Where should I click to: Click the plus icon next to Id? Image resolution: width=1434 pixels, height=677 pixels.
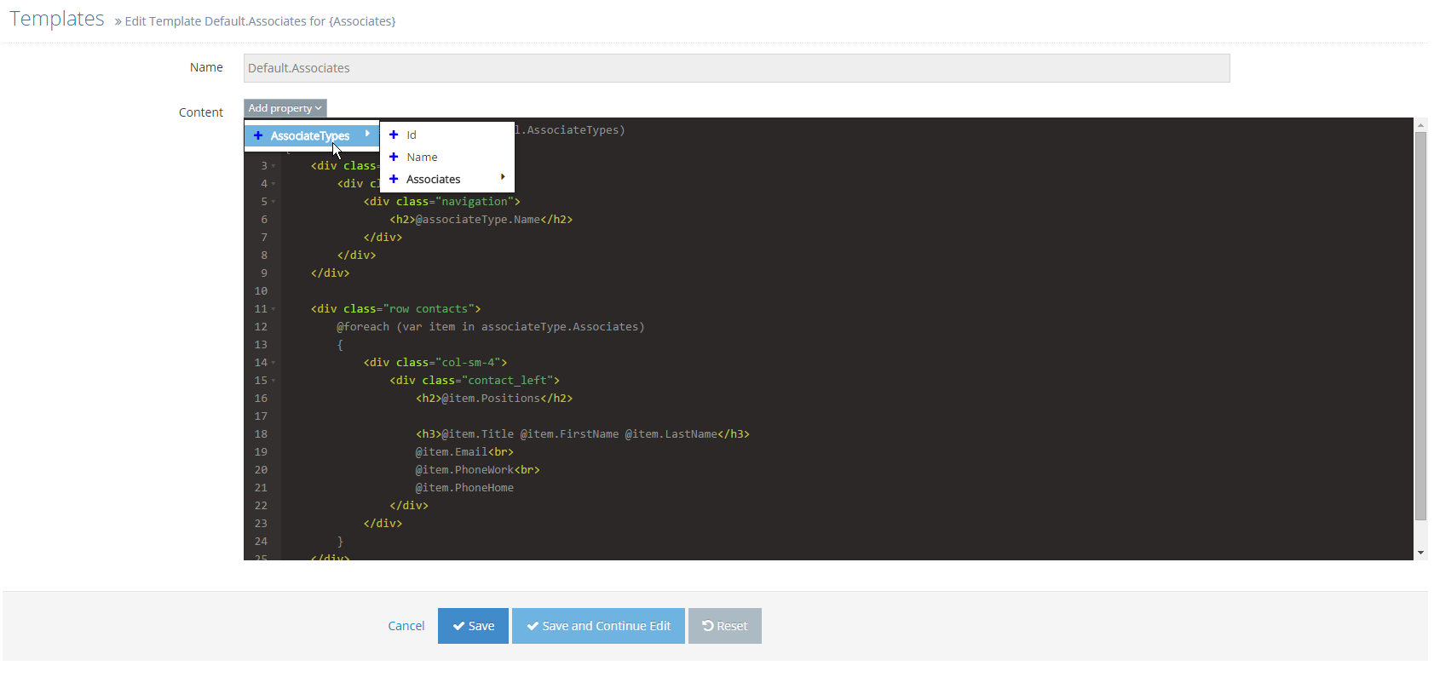click(394, 135)
